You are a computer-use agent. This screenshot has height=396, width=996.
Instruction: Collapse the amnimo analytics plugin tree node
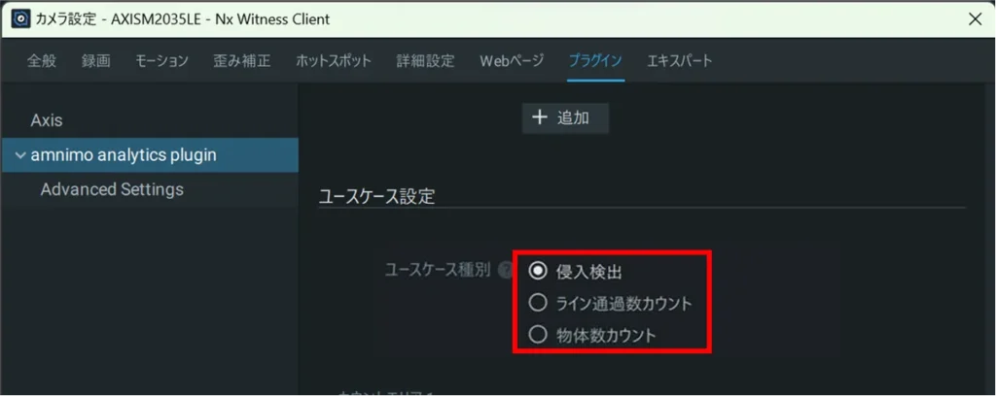pos(20,155)
